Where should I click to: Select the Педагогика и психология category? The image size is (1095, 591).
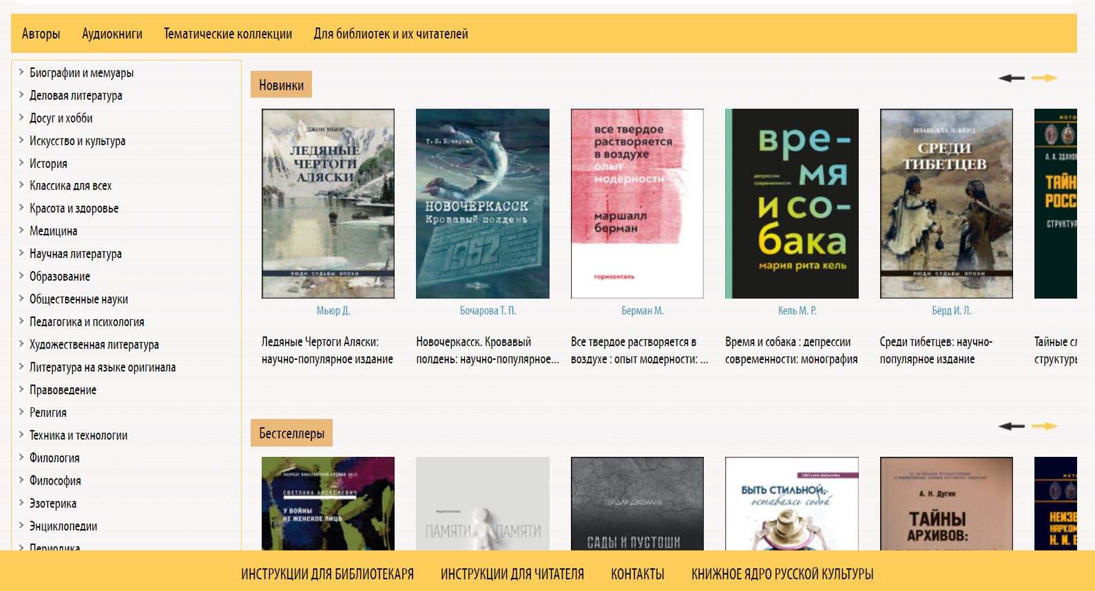(87, 322)
